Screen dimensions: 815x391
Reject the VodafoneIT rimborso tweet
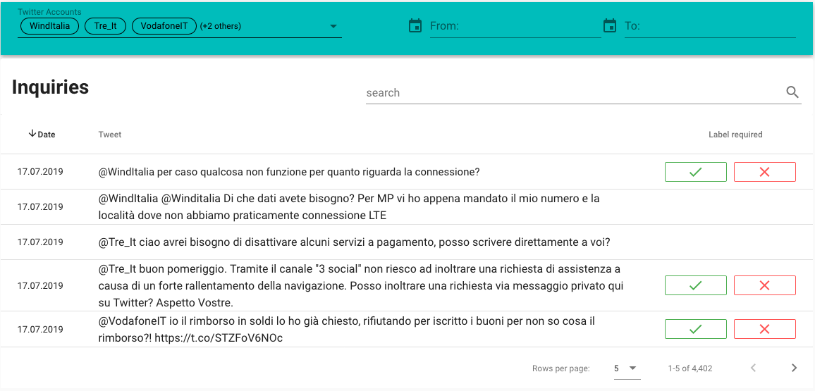(x=764, y=329)
